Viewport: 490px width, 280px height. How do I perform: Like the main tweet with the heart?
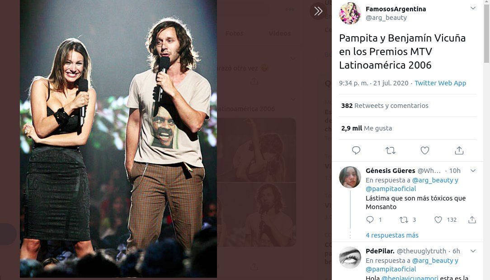[x=424, y=150]
